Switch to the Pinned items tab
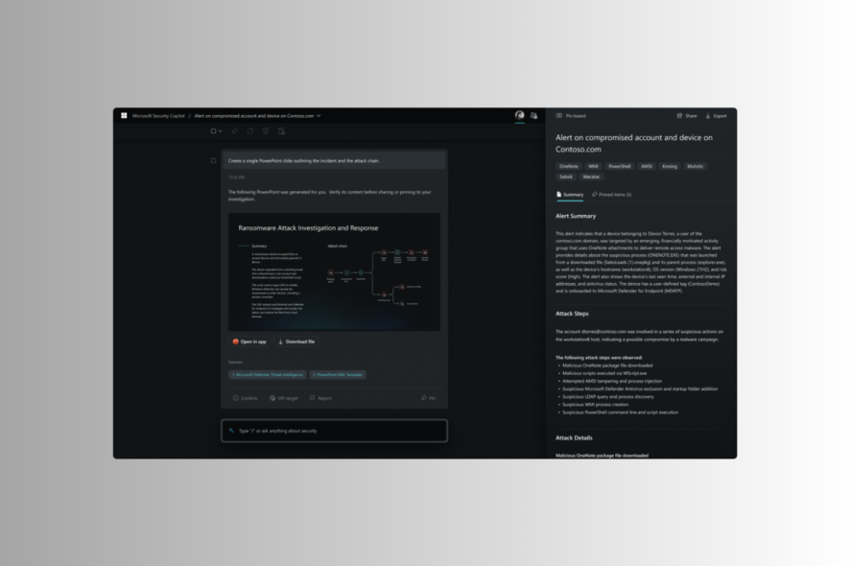The height and width of the screenshot is (566, 850). pos(611,195)
